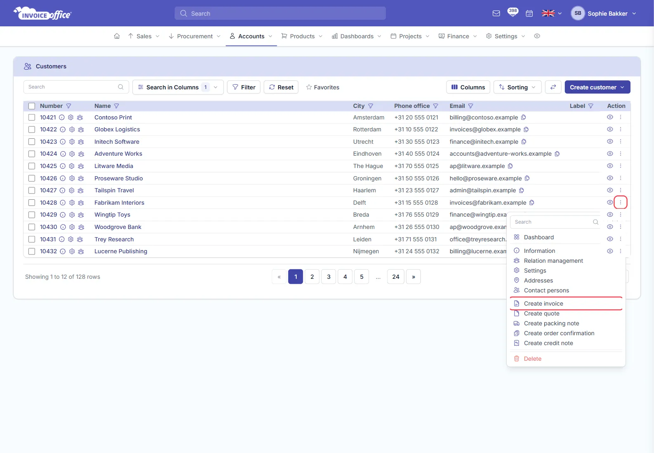The width and height of the screenshot is (654, 453).
Task: Click the Search field in action menu
Action: point(556,222)
